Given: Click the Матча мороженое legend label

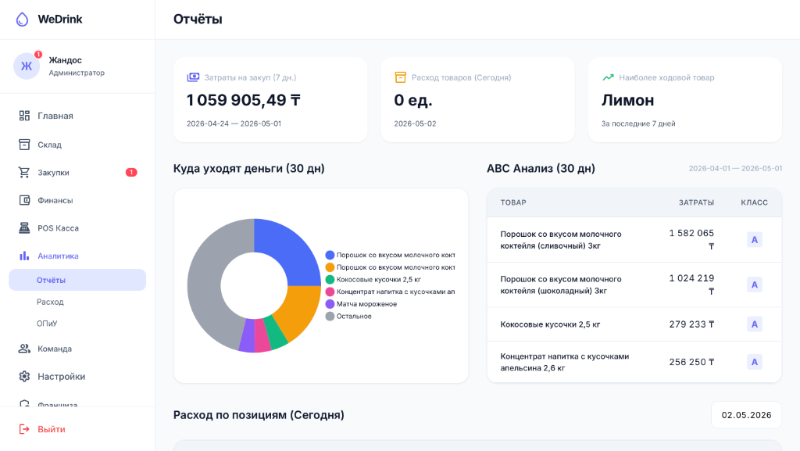Looking at the screenshot, I should tap(366, 304).
